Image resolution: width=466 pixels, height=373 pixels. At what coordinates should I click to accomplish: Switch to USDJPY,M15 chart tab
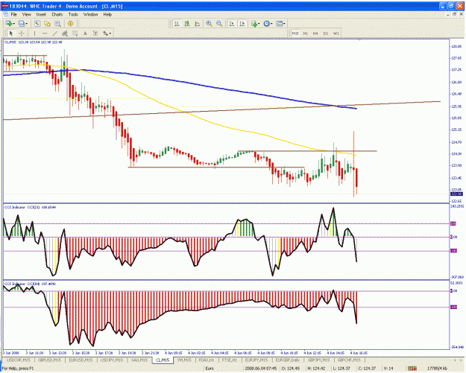pyautogui.click(x=111, y=360)
